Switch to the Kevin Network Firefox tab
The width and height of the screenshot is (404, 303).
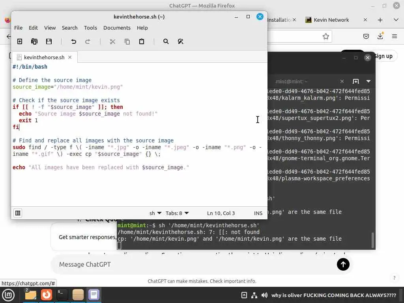331,20
